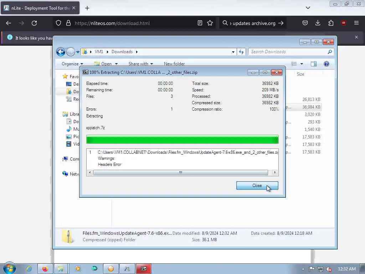Open Windows Media Player from taskbar
This screenshot has width=365, height=274.
(x=78, y=269)
